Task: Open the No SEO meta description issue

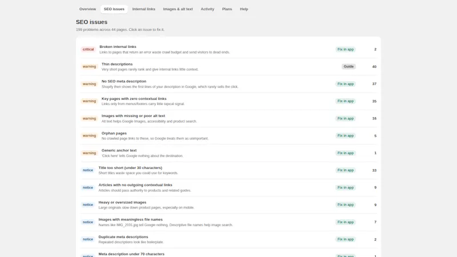Action: coord(228,84)
